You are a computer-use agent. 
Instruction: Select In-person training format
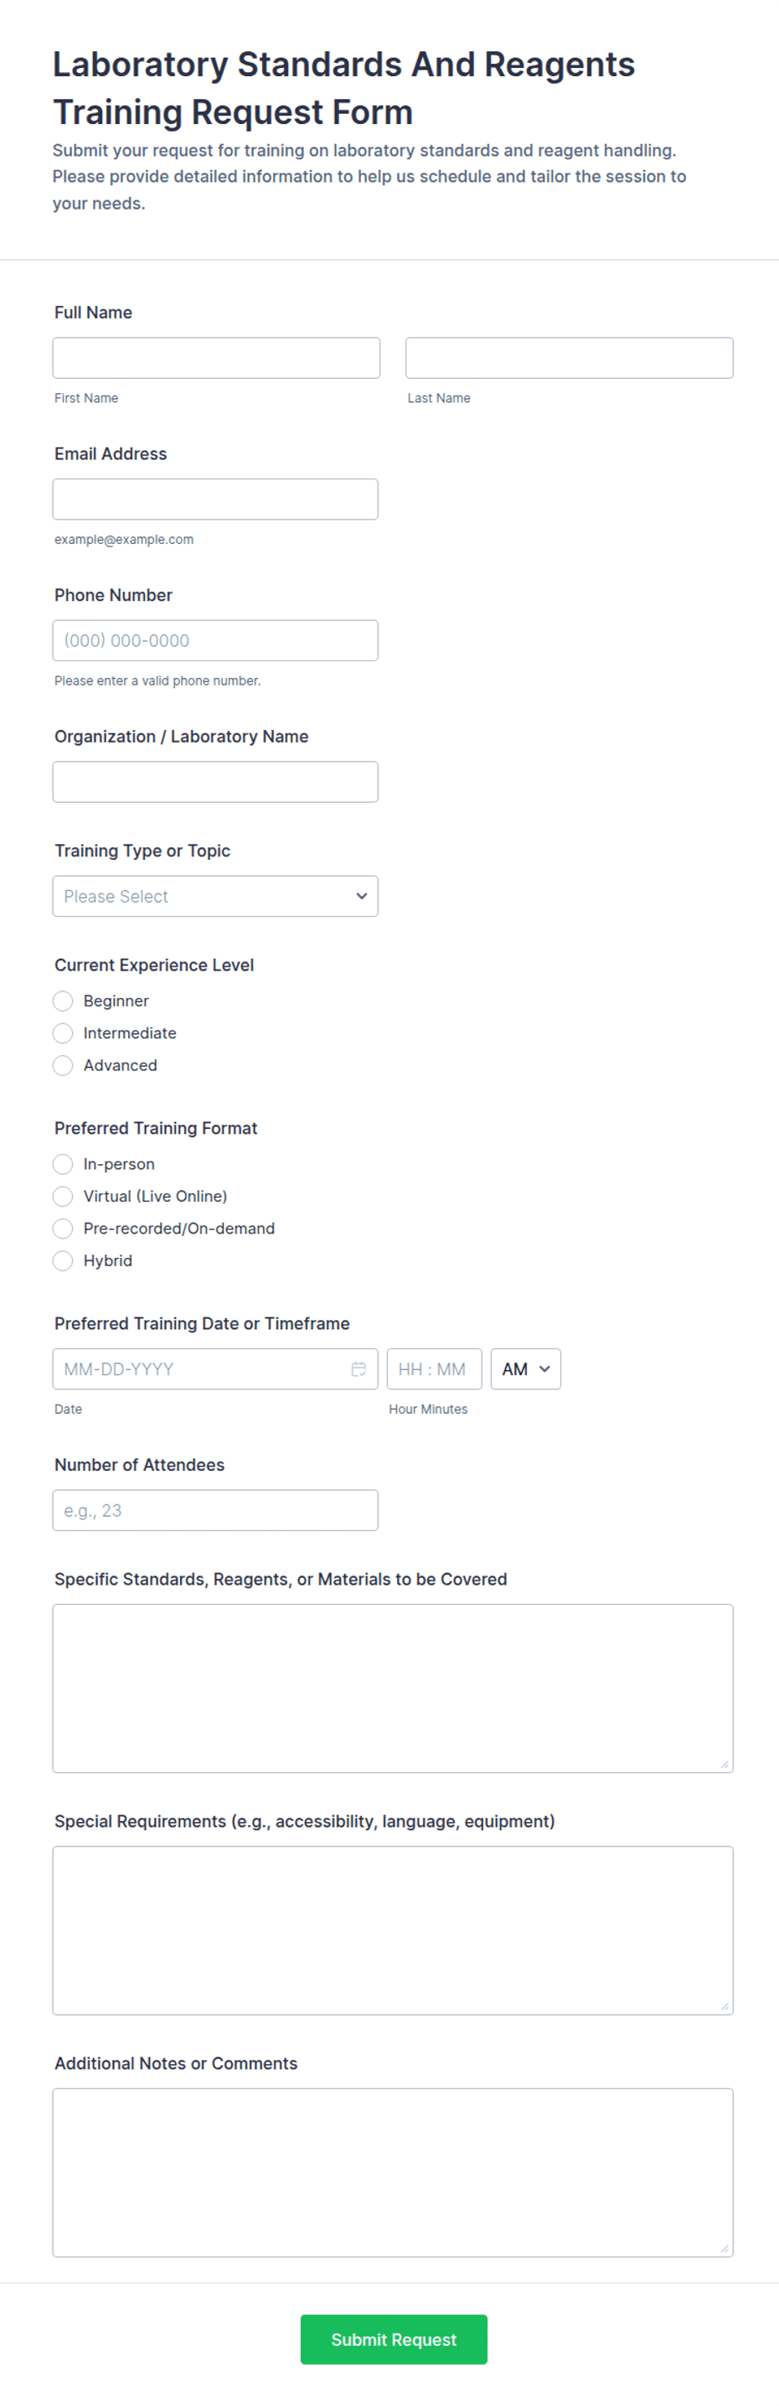click(63, 1164)
